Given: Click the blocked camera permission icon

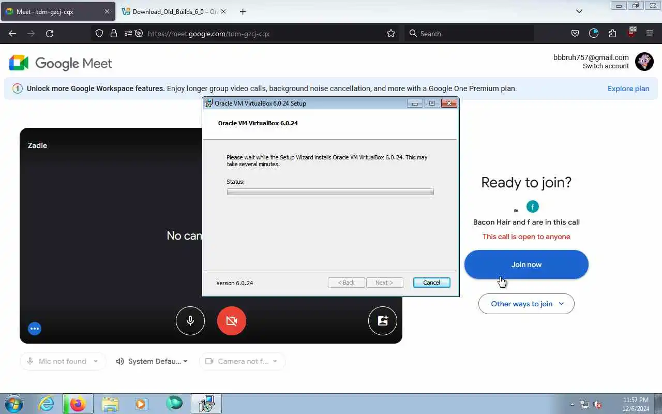Looking at the screenshot, I should coord(139,34).
